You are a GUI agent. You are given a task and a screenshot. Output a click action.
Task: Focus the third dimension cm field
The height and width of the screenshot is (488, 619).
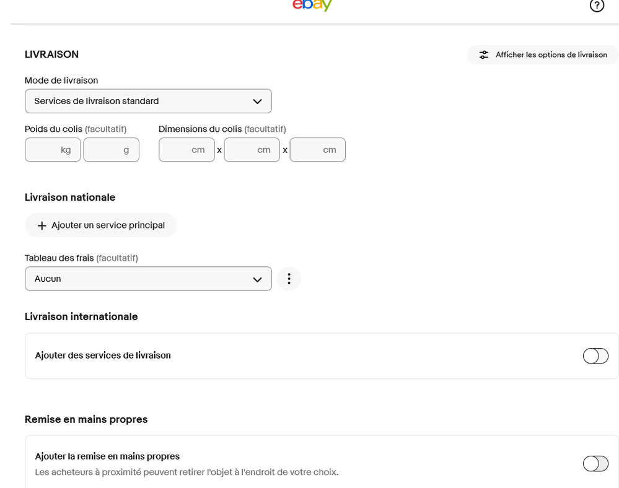tap(317, 150)
